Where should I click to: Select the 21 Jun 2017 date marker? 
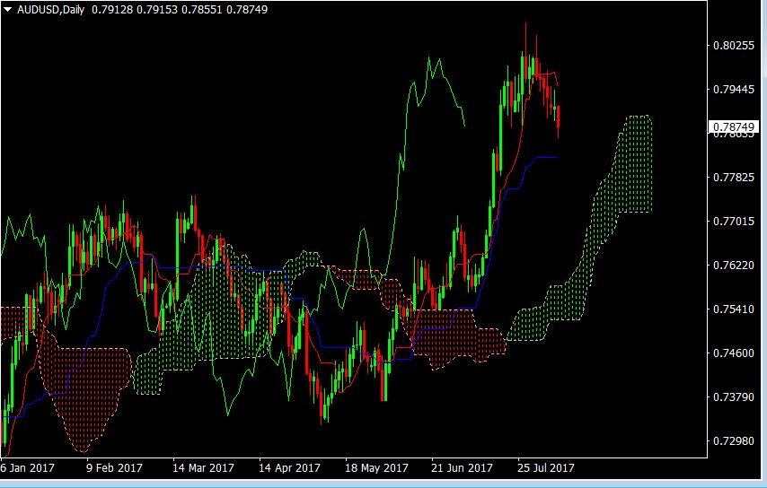(x=462, y=468)
